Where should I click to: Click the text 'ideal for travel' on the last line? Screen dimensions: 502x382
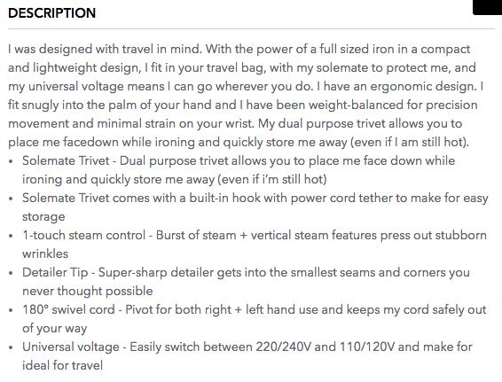click(x=62, y=365)
